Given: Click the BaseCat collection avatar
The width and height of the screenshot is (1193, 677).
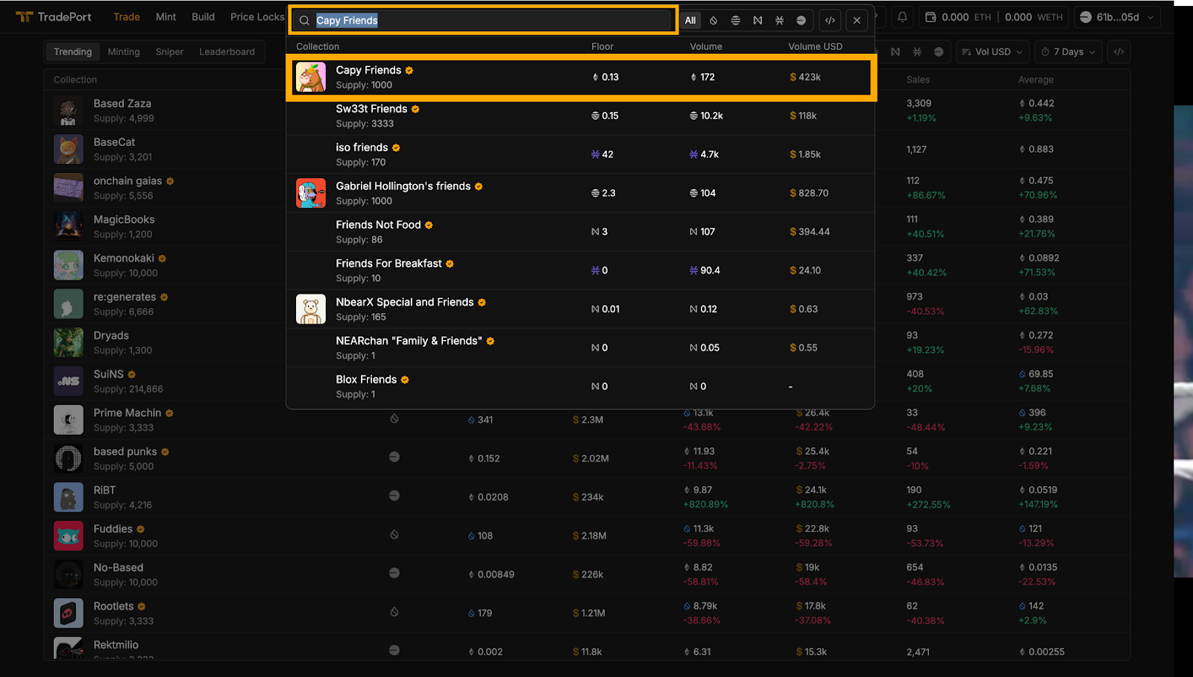Looking at the screenshot, I should point(69,149).
